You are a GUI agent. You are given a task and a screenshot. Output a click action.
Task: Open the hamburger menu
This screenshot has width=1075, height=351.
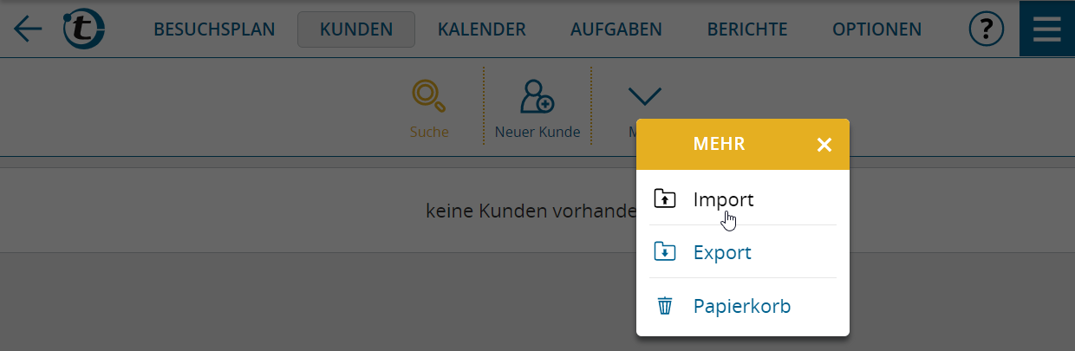[1046, 29]
